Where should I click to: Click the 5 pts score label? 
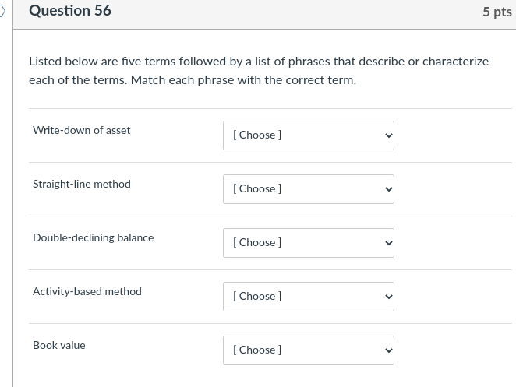click(497, 12)
